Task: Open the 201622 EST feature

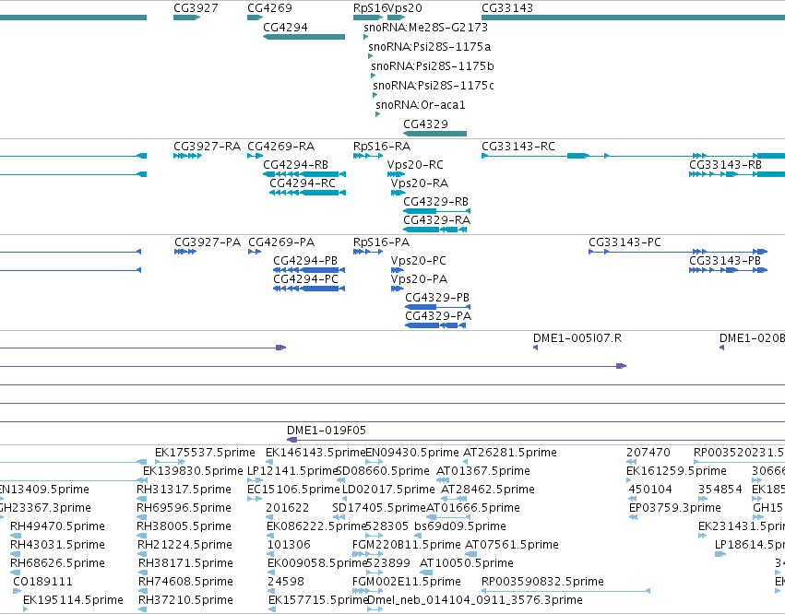Action: pos(270,517)
